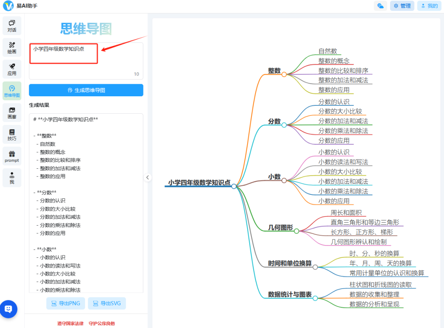Open the 管理 management menu
The height and width of the screenshot is (328, 444).
[x=402, y=6]
